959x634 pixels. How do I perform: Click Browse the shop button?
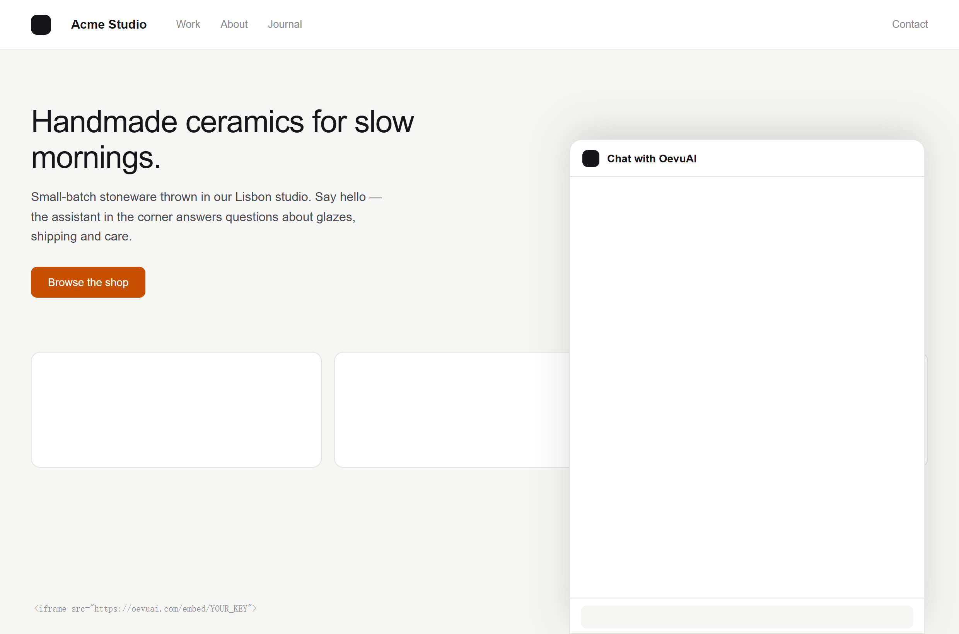[x=88, y=282]
